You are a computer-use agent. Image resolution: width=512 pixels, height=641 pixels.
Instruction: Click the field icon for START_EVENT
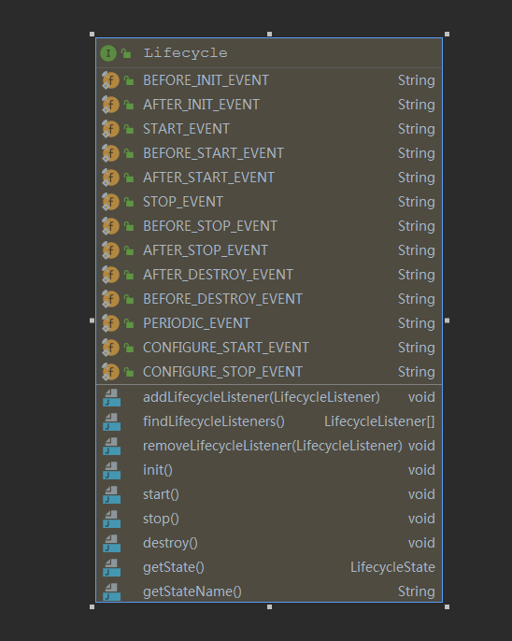(110, 129)
